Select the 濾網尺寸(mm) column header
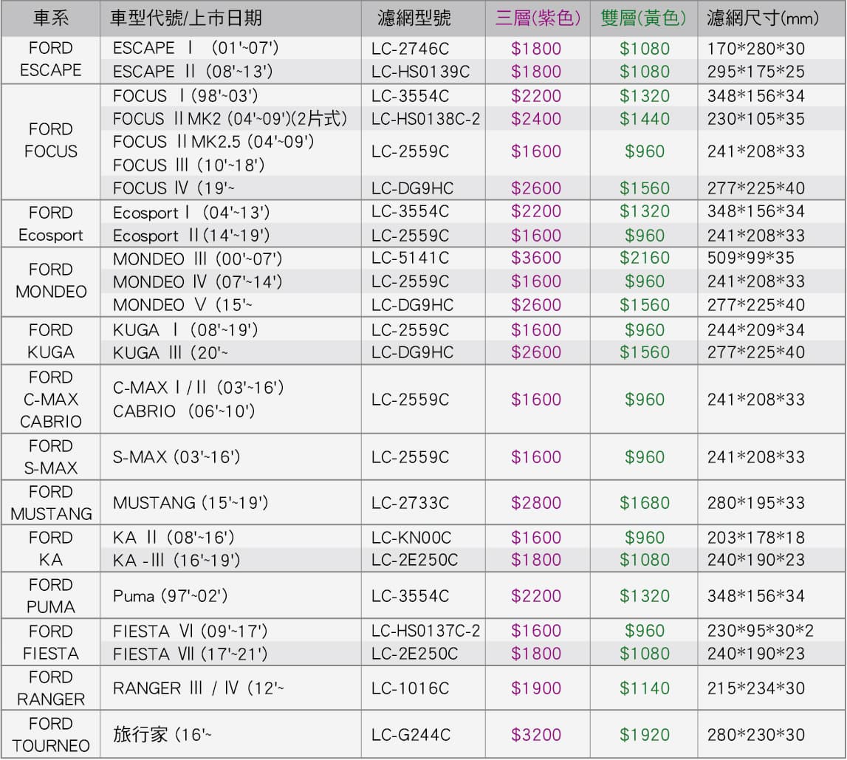 [x=763, y=18]
